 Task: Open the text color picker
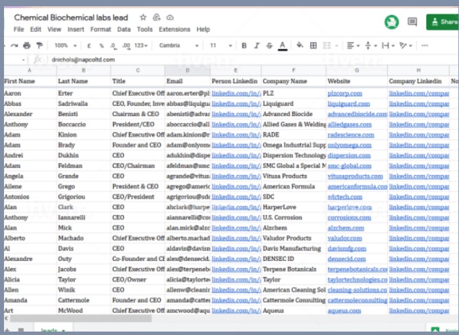(x=283, y=46)
